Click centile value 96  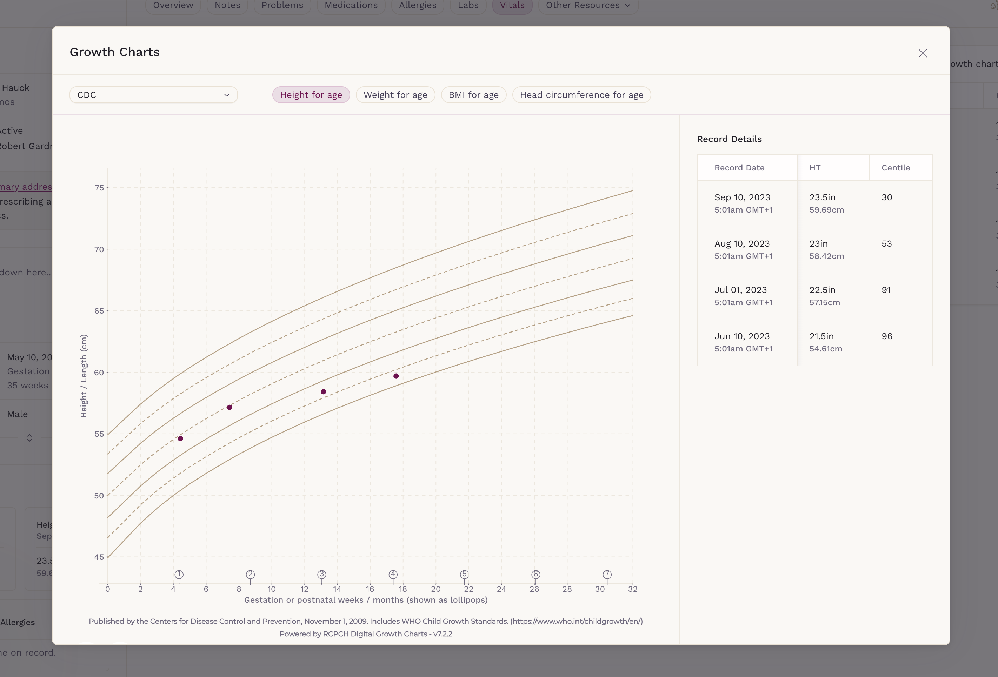(x=887, y=336)
